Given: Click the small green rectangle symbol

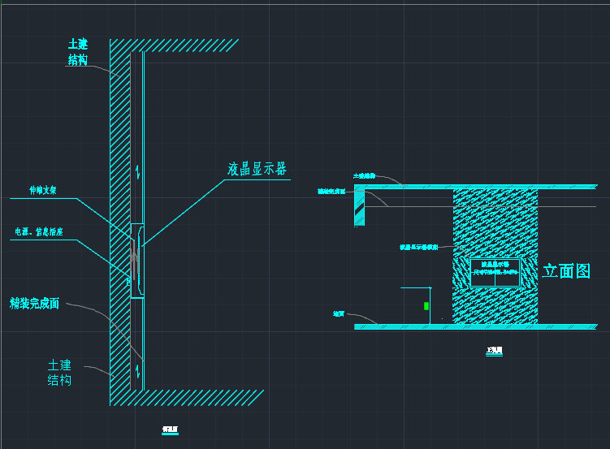Looking at the screenshot, I should click(426, 306).
